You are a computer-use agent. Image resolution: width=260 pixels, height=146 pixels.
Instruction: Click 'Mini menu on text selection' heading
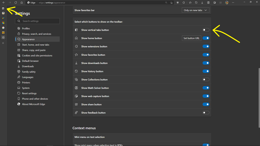tap(90, 137)
